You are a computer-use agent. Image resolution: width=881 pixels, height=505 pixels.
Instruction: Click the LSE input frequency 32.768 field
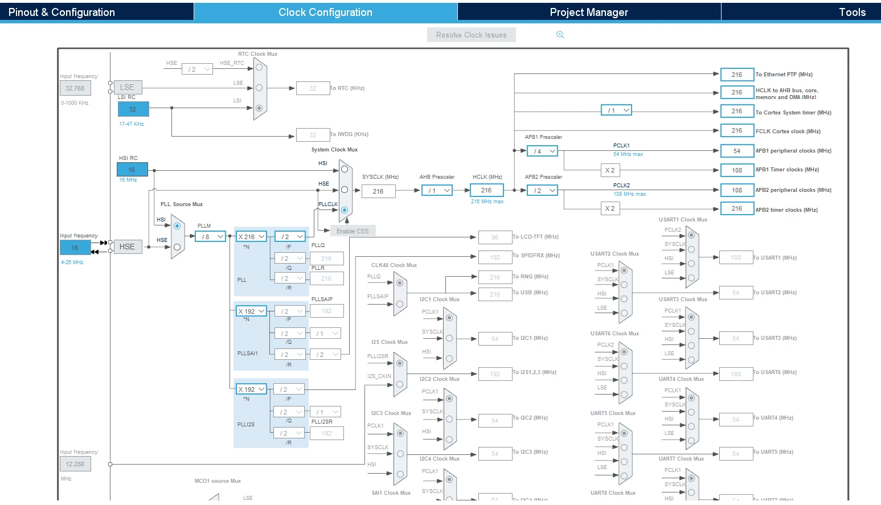tap(75, 88)
